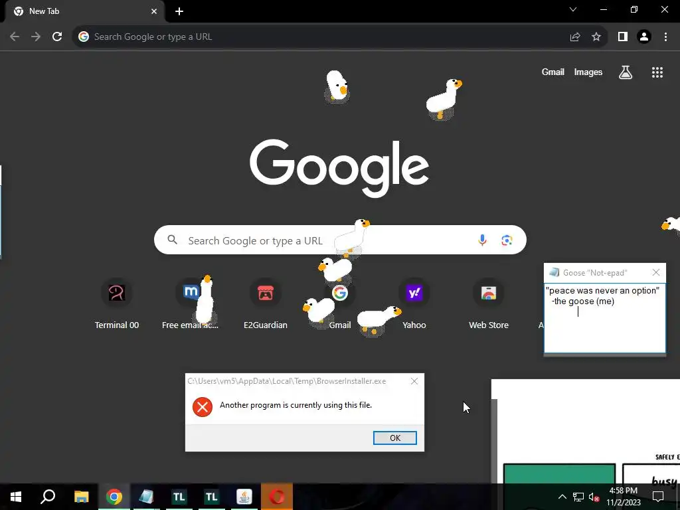Open Opera browser from taskbar
680x510 pixels.
277,497
